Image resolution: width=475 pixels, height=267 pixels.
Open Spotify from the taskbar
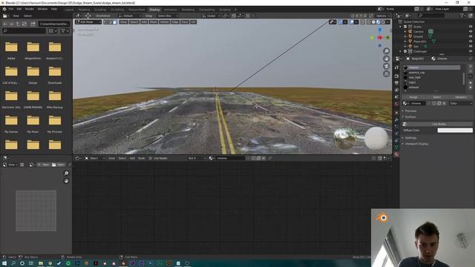pos(68,263)
